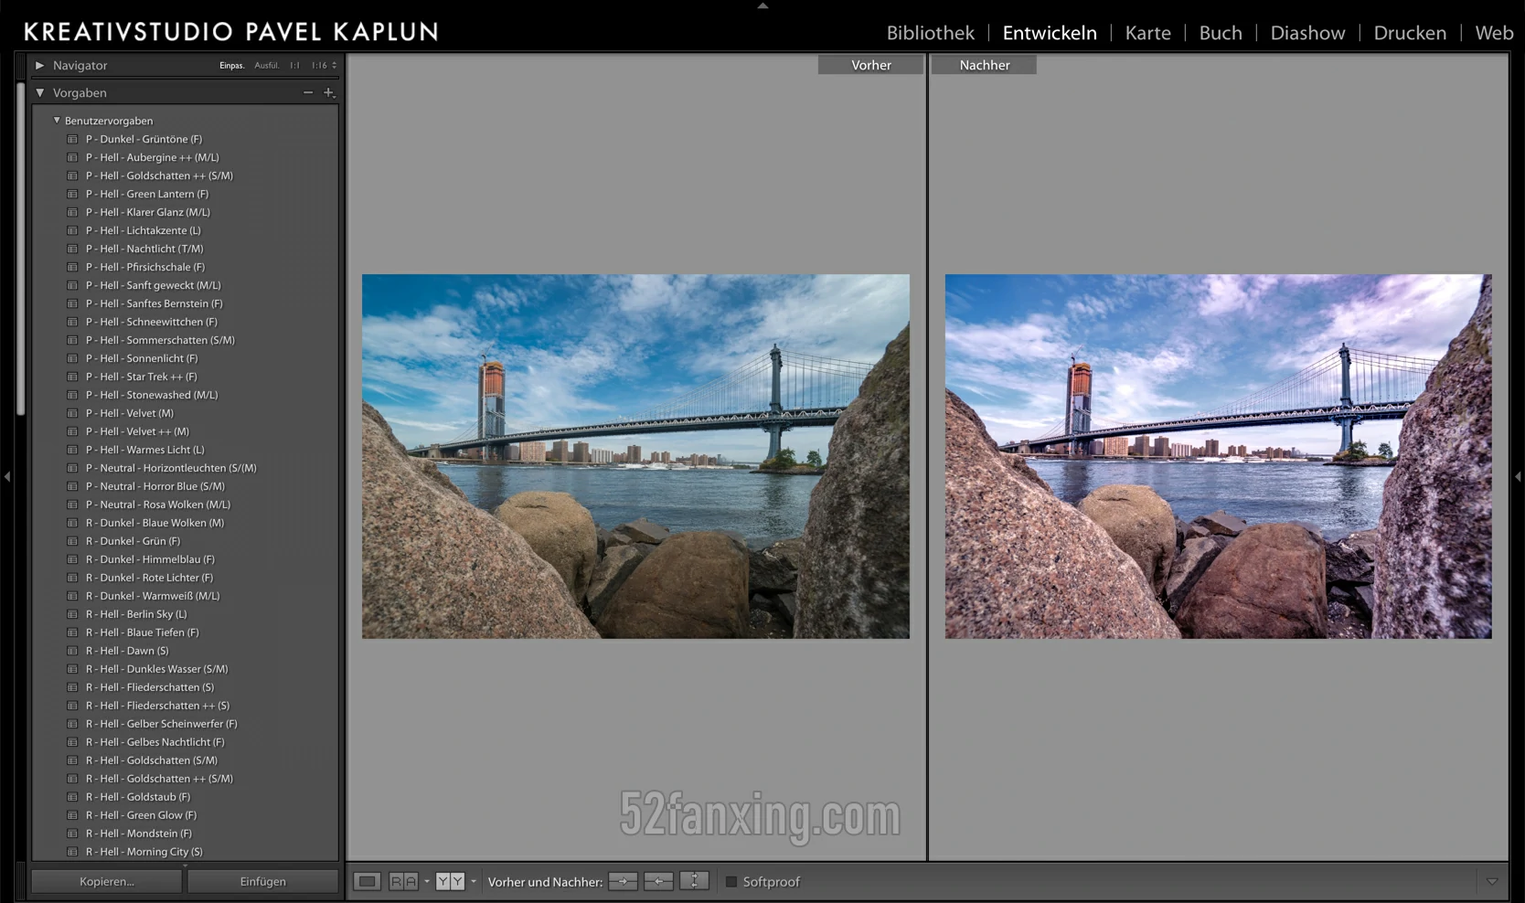Open dropdown arrow next to Y/Y view button
The width and height of the screenshot is (1525, 903).
coord(474,882)
